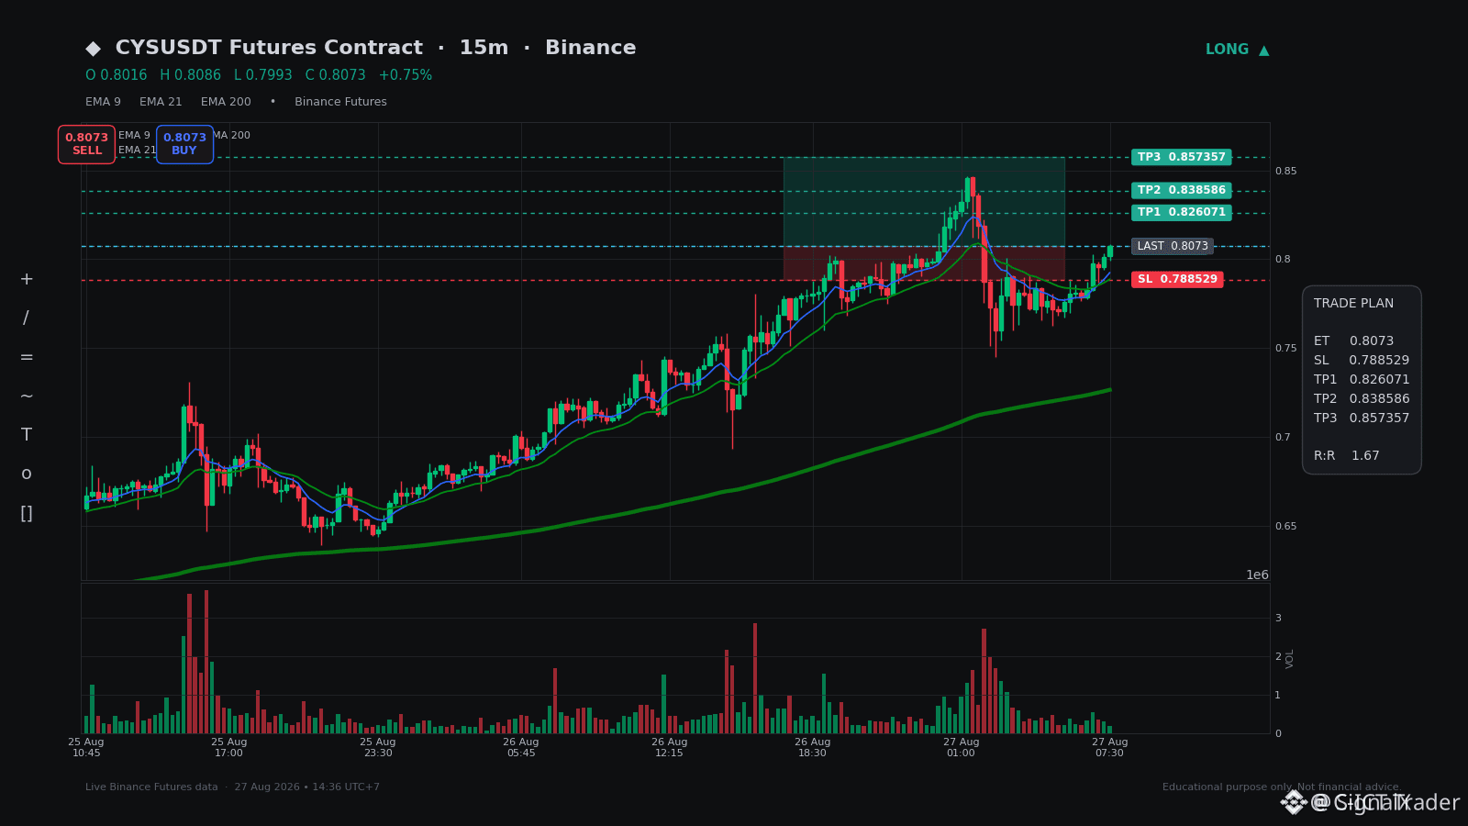The height and width of the screenshot is (826, 1468).
Task: Click the +0.75% change value
Action: tap(405, 75)
